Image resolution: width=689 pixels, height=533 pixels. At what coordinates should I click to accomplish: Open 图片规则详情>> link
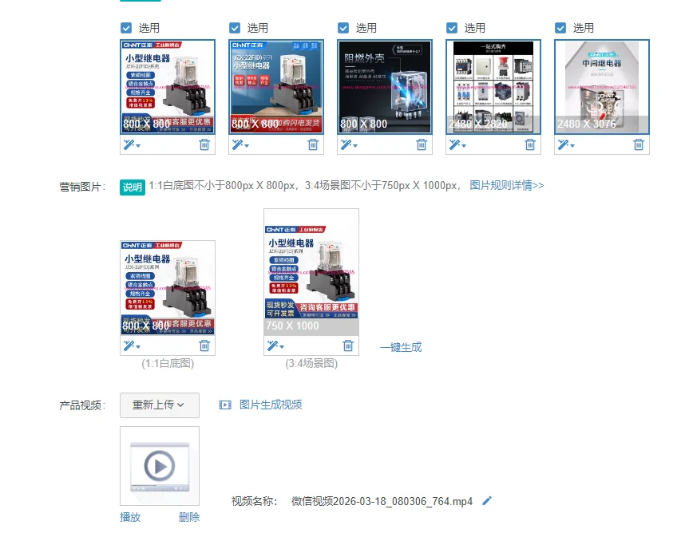coord(507,185)
